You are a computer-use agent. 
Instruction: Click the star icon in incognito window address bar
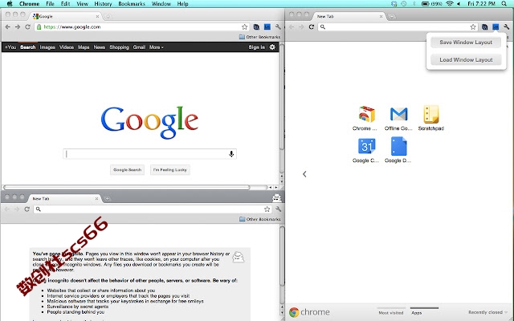267,209
